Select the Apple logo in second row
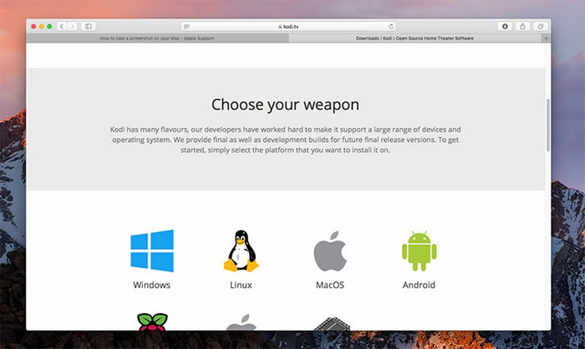Image resolution: width=585 pixels, height=349 pixels. point(241,323)
